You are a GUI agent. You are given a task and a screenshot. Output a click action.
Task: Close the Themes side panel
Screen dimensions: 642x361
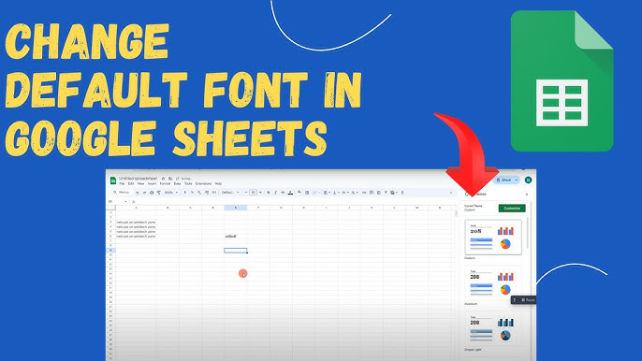tap(527, 195)
